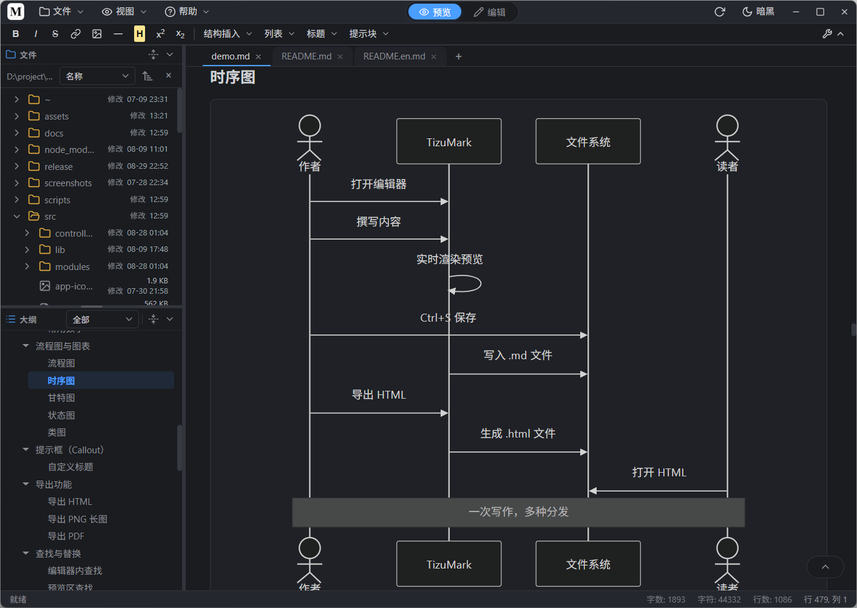
Task: Apply subscript formatting
Action: tap(180, 34)
